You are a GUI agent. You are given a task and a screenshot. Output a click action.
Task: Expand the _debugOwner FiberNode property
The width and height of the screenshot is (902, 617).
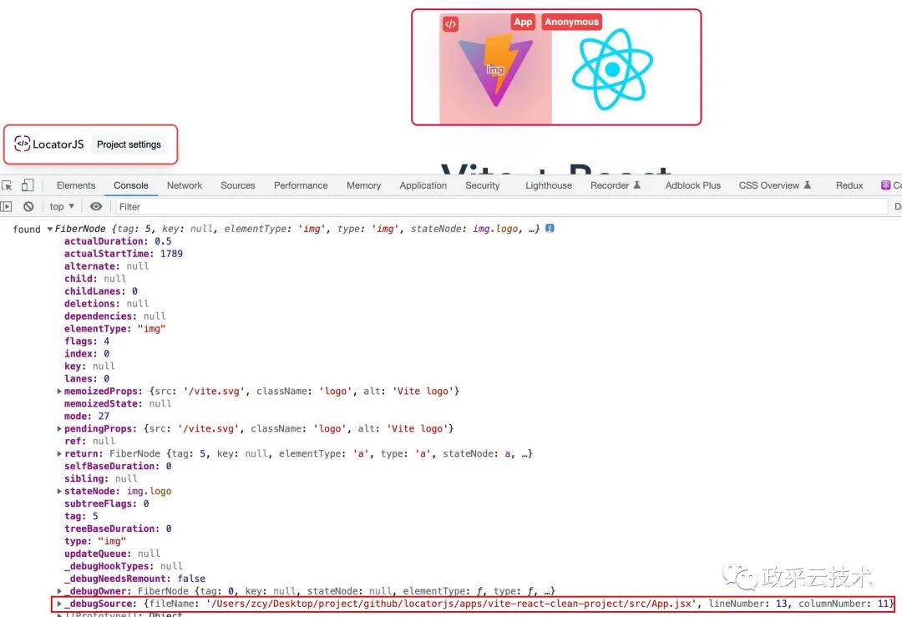pos(59,591)
